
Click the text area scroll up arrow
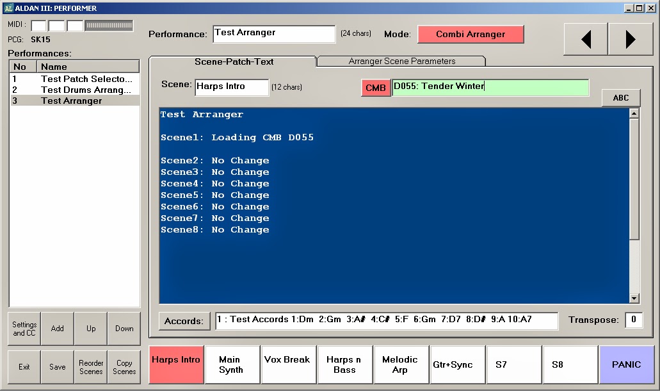pos(634,113)
